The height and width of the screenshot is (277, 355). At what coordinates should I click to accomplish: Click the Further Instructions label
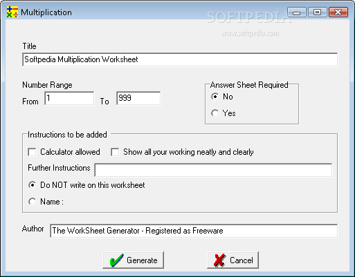pos(59,168)
